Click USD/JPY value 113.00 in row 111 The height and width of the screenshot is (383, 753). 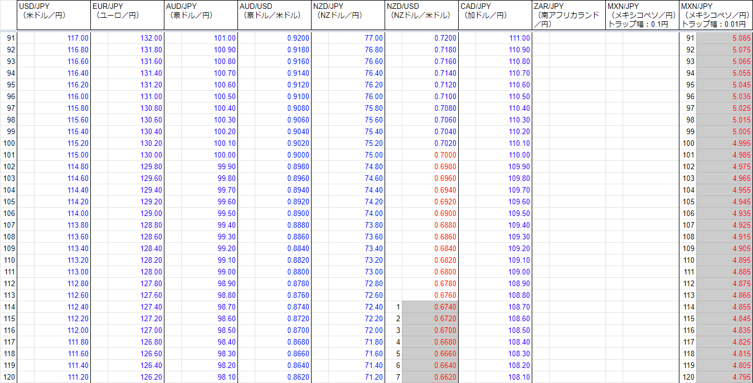(61, 272)
